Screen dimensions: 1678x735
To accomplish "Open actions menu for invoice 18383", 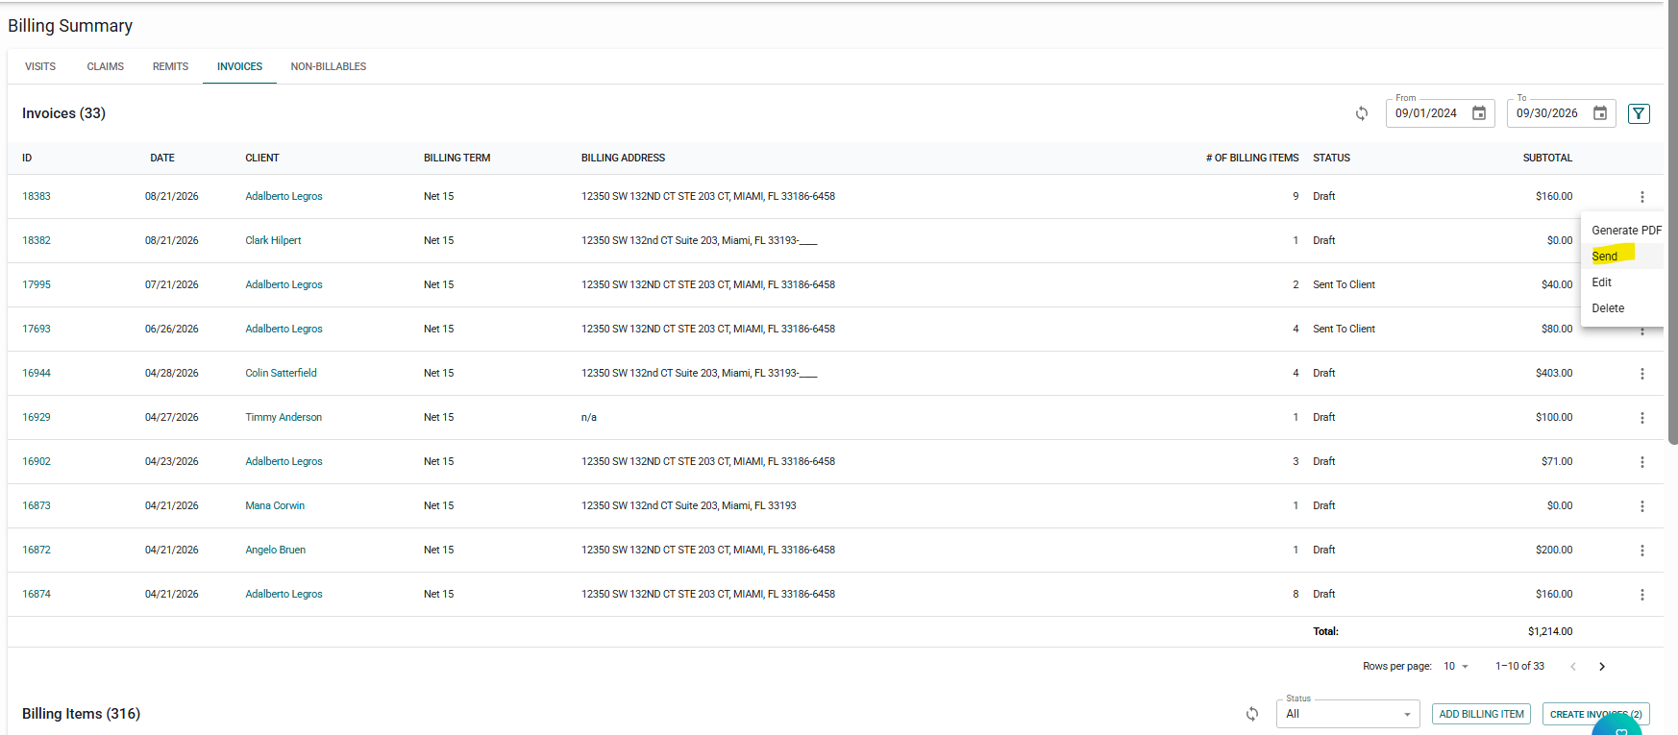I will tap(1642, 197).
